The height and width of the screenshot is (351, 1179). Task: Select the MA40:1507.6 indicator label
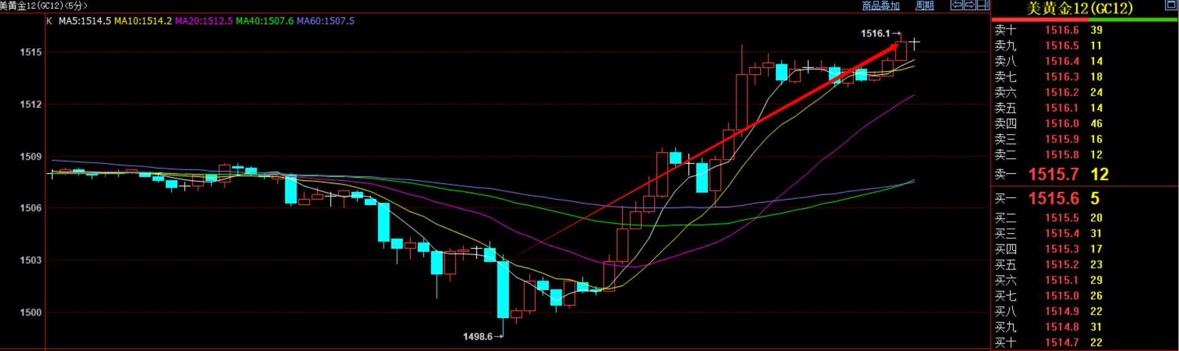coord(265,21)
